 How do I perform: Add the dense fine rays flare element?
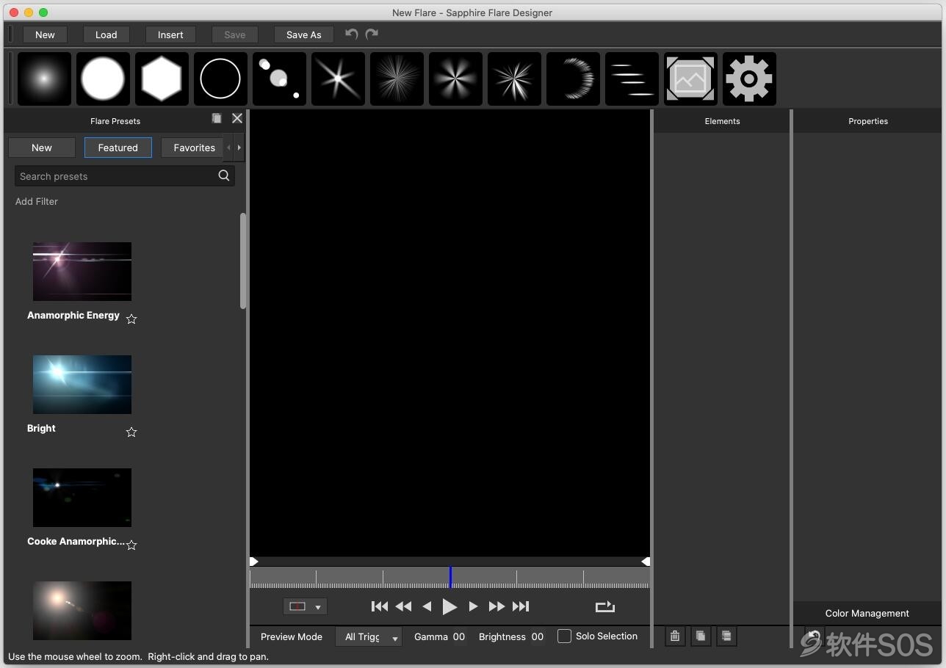tap(397, 79)
